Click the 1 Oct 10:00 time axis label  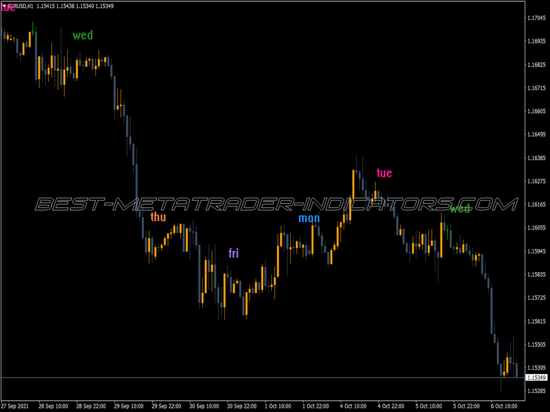pyautogui.click(x=278, y=406)
